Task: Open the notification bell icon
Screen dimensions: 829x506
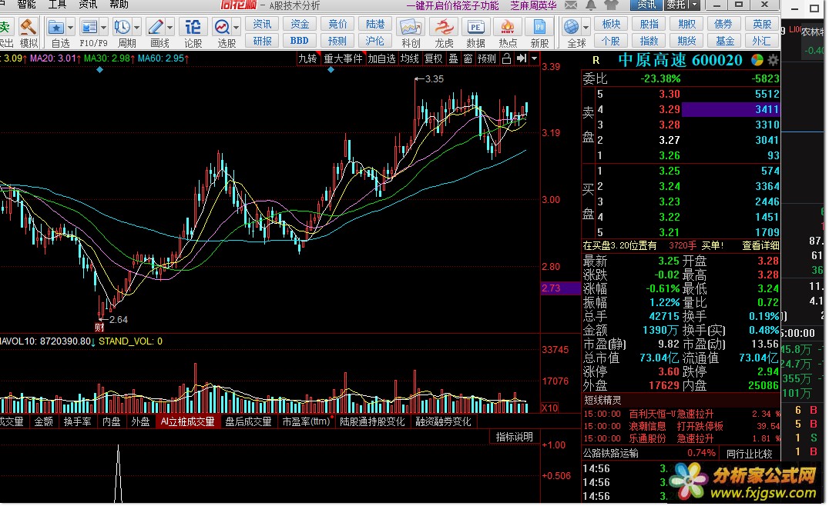Action: click(x=591, y=5)
